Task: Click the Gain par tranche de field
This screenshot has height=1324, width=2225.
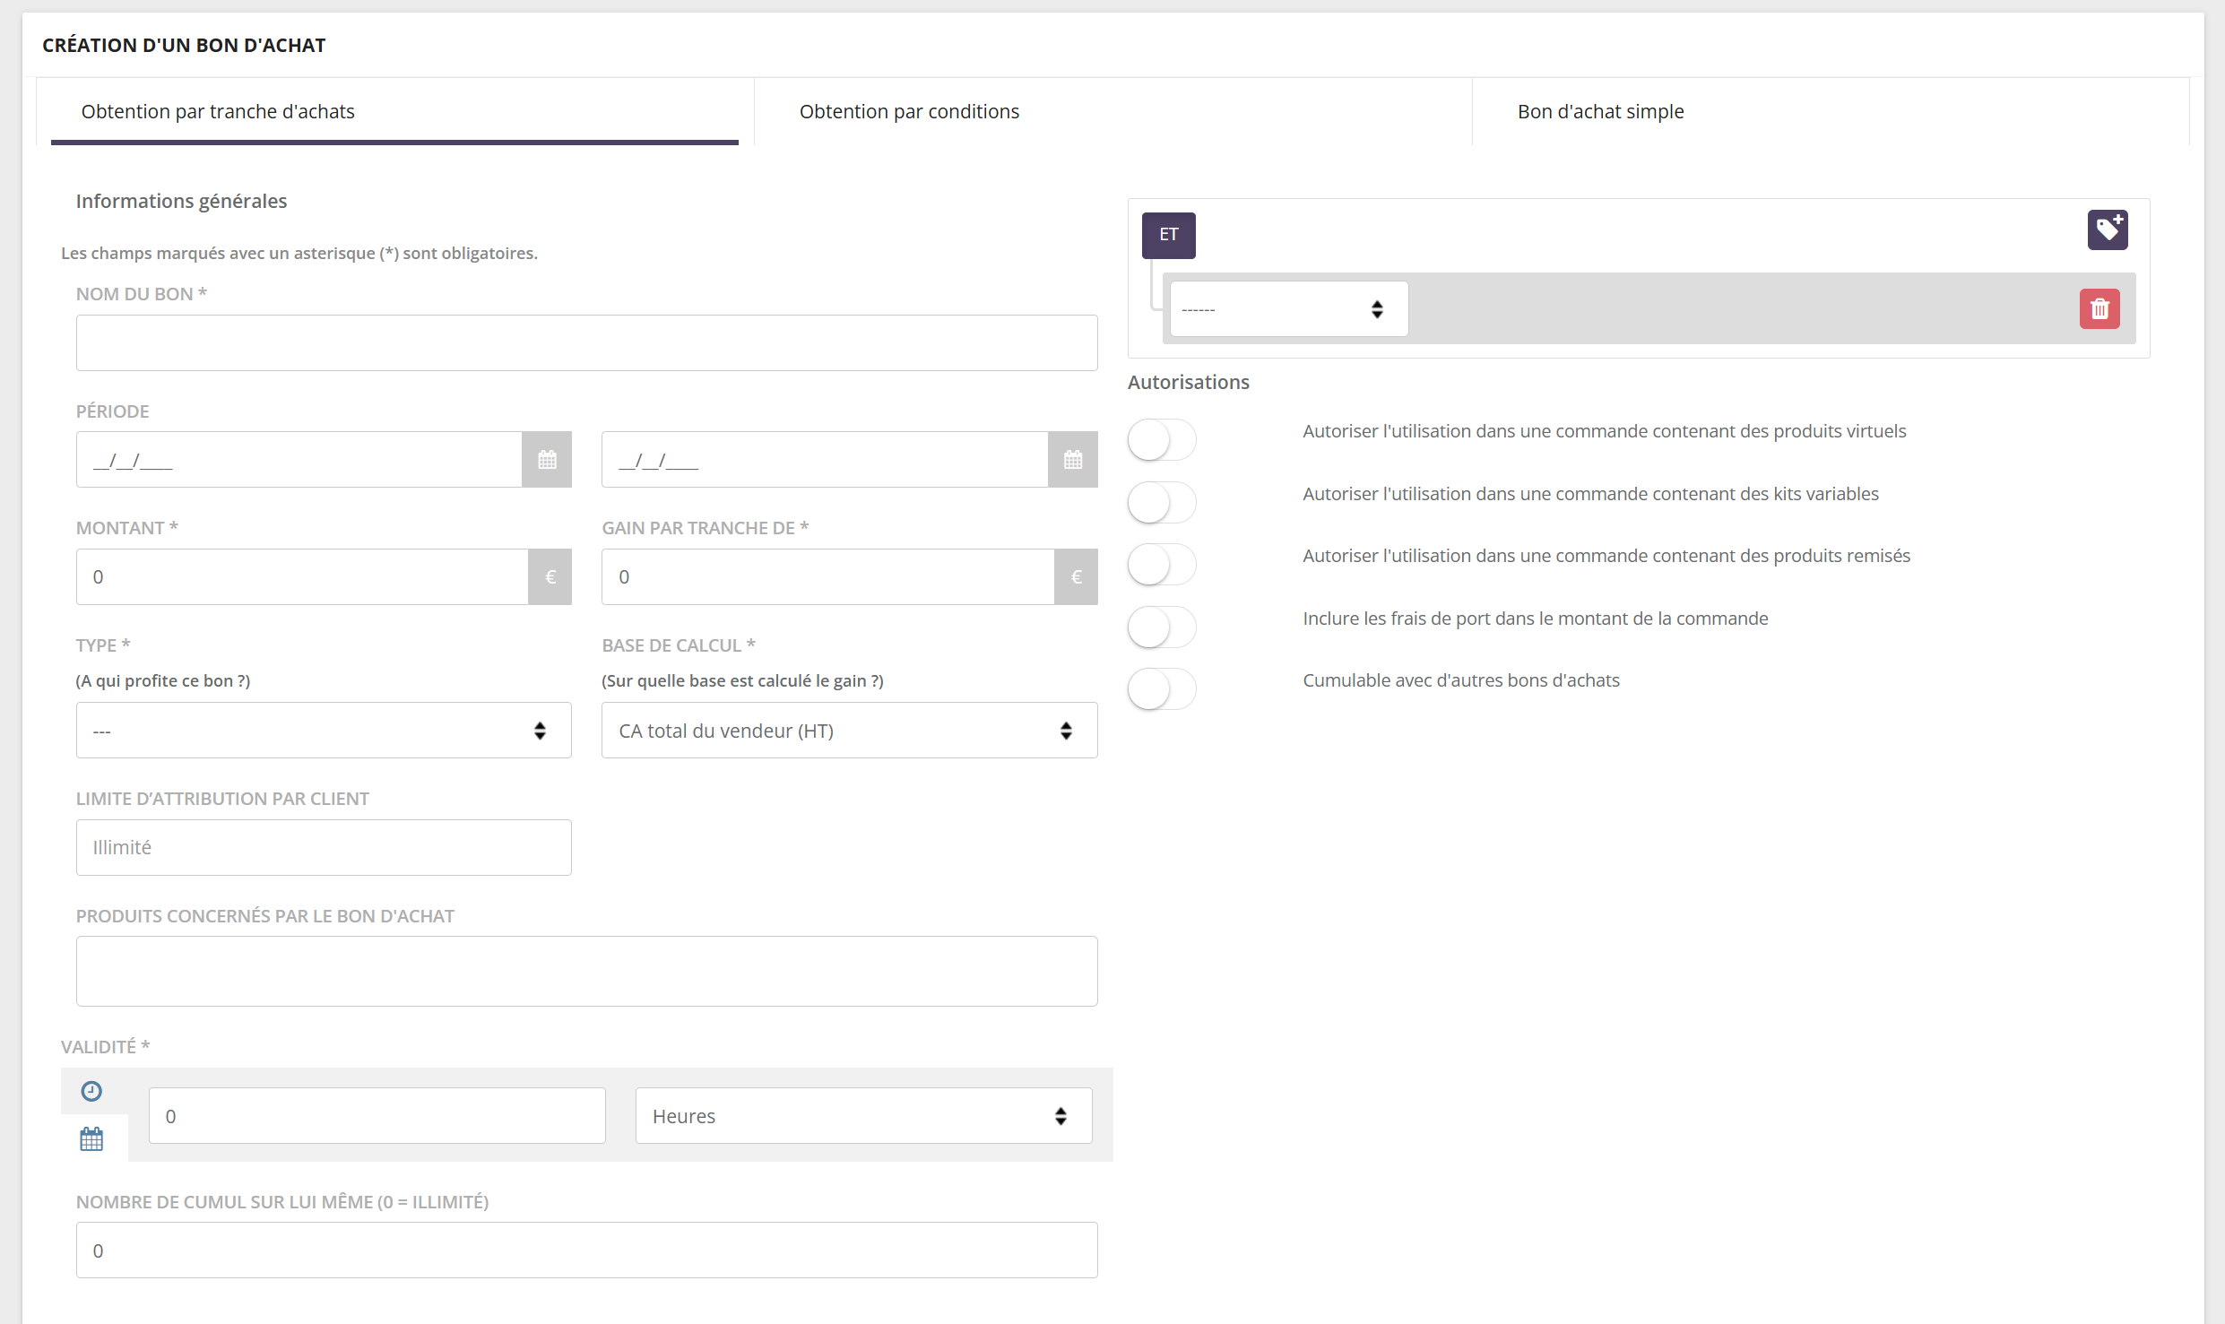Action: [828, 576]
